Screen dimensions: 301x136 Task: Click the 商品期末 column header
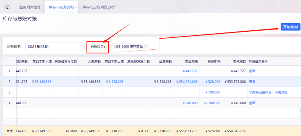pyautogui.click(x=186, y=61)
